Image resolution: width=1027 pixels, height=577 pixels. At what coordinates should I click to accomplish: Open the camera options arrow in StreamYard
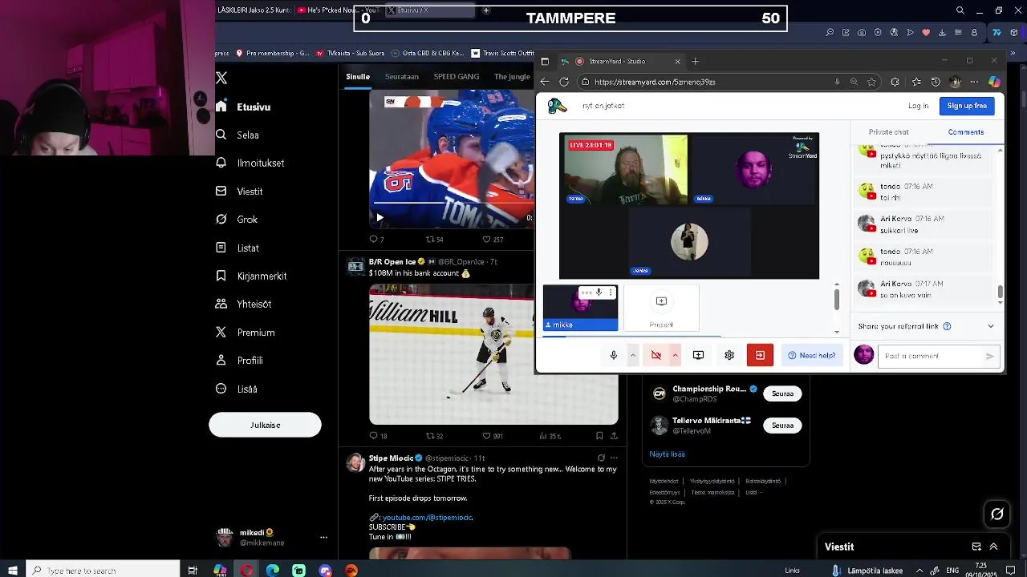coord(675,355)
